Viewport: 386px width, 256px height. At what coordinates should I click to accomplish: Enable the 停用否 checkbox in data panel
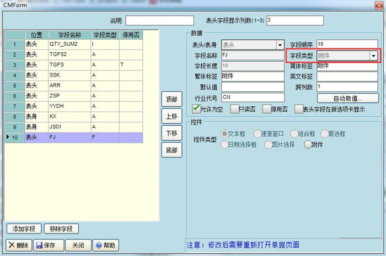pyautogui.click(x=266, y=109)
